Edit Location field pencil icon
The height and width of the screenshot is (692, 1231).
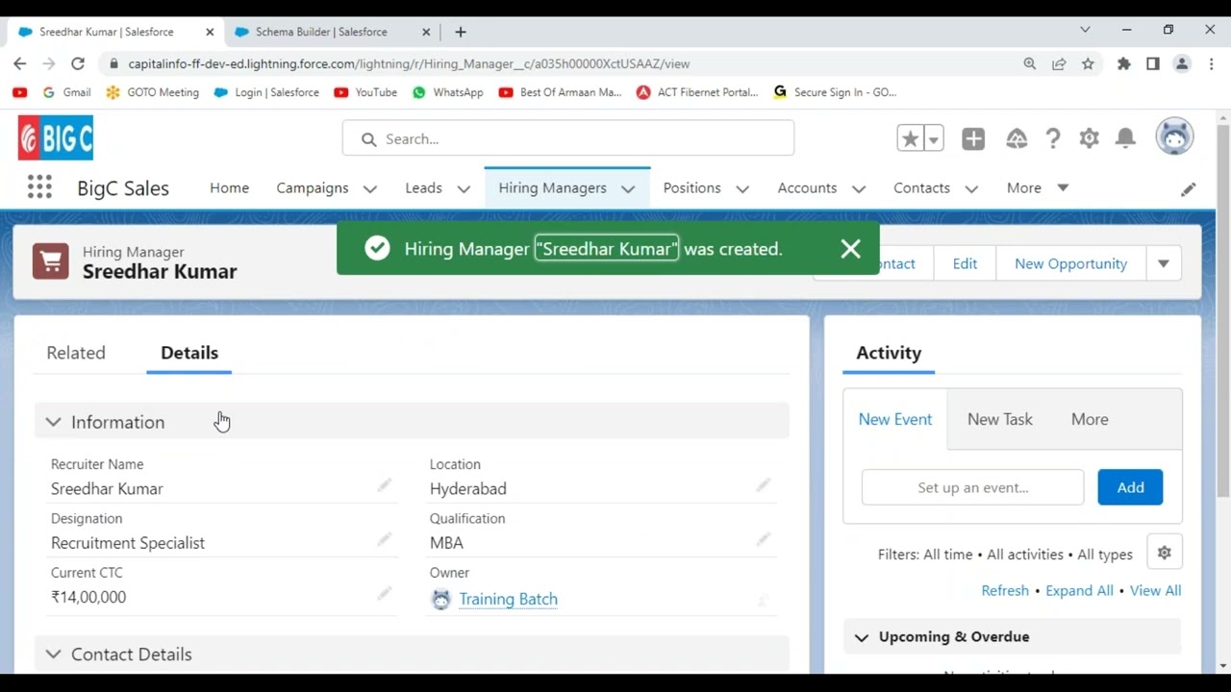763,485
